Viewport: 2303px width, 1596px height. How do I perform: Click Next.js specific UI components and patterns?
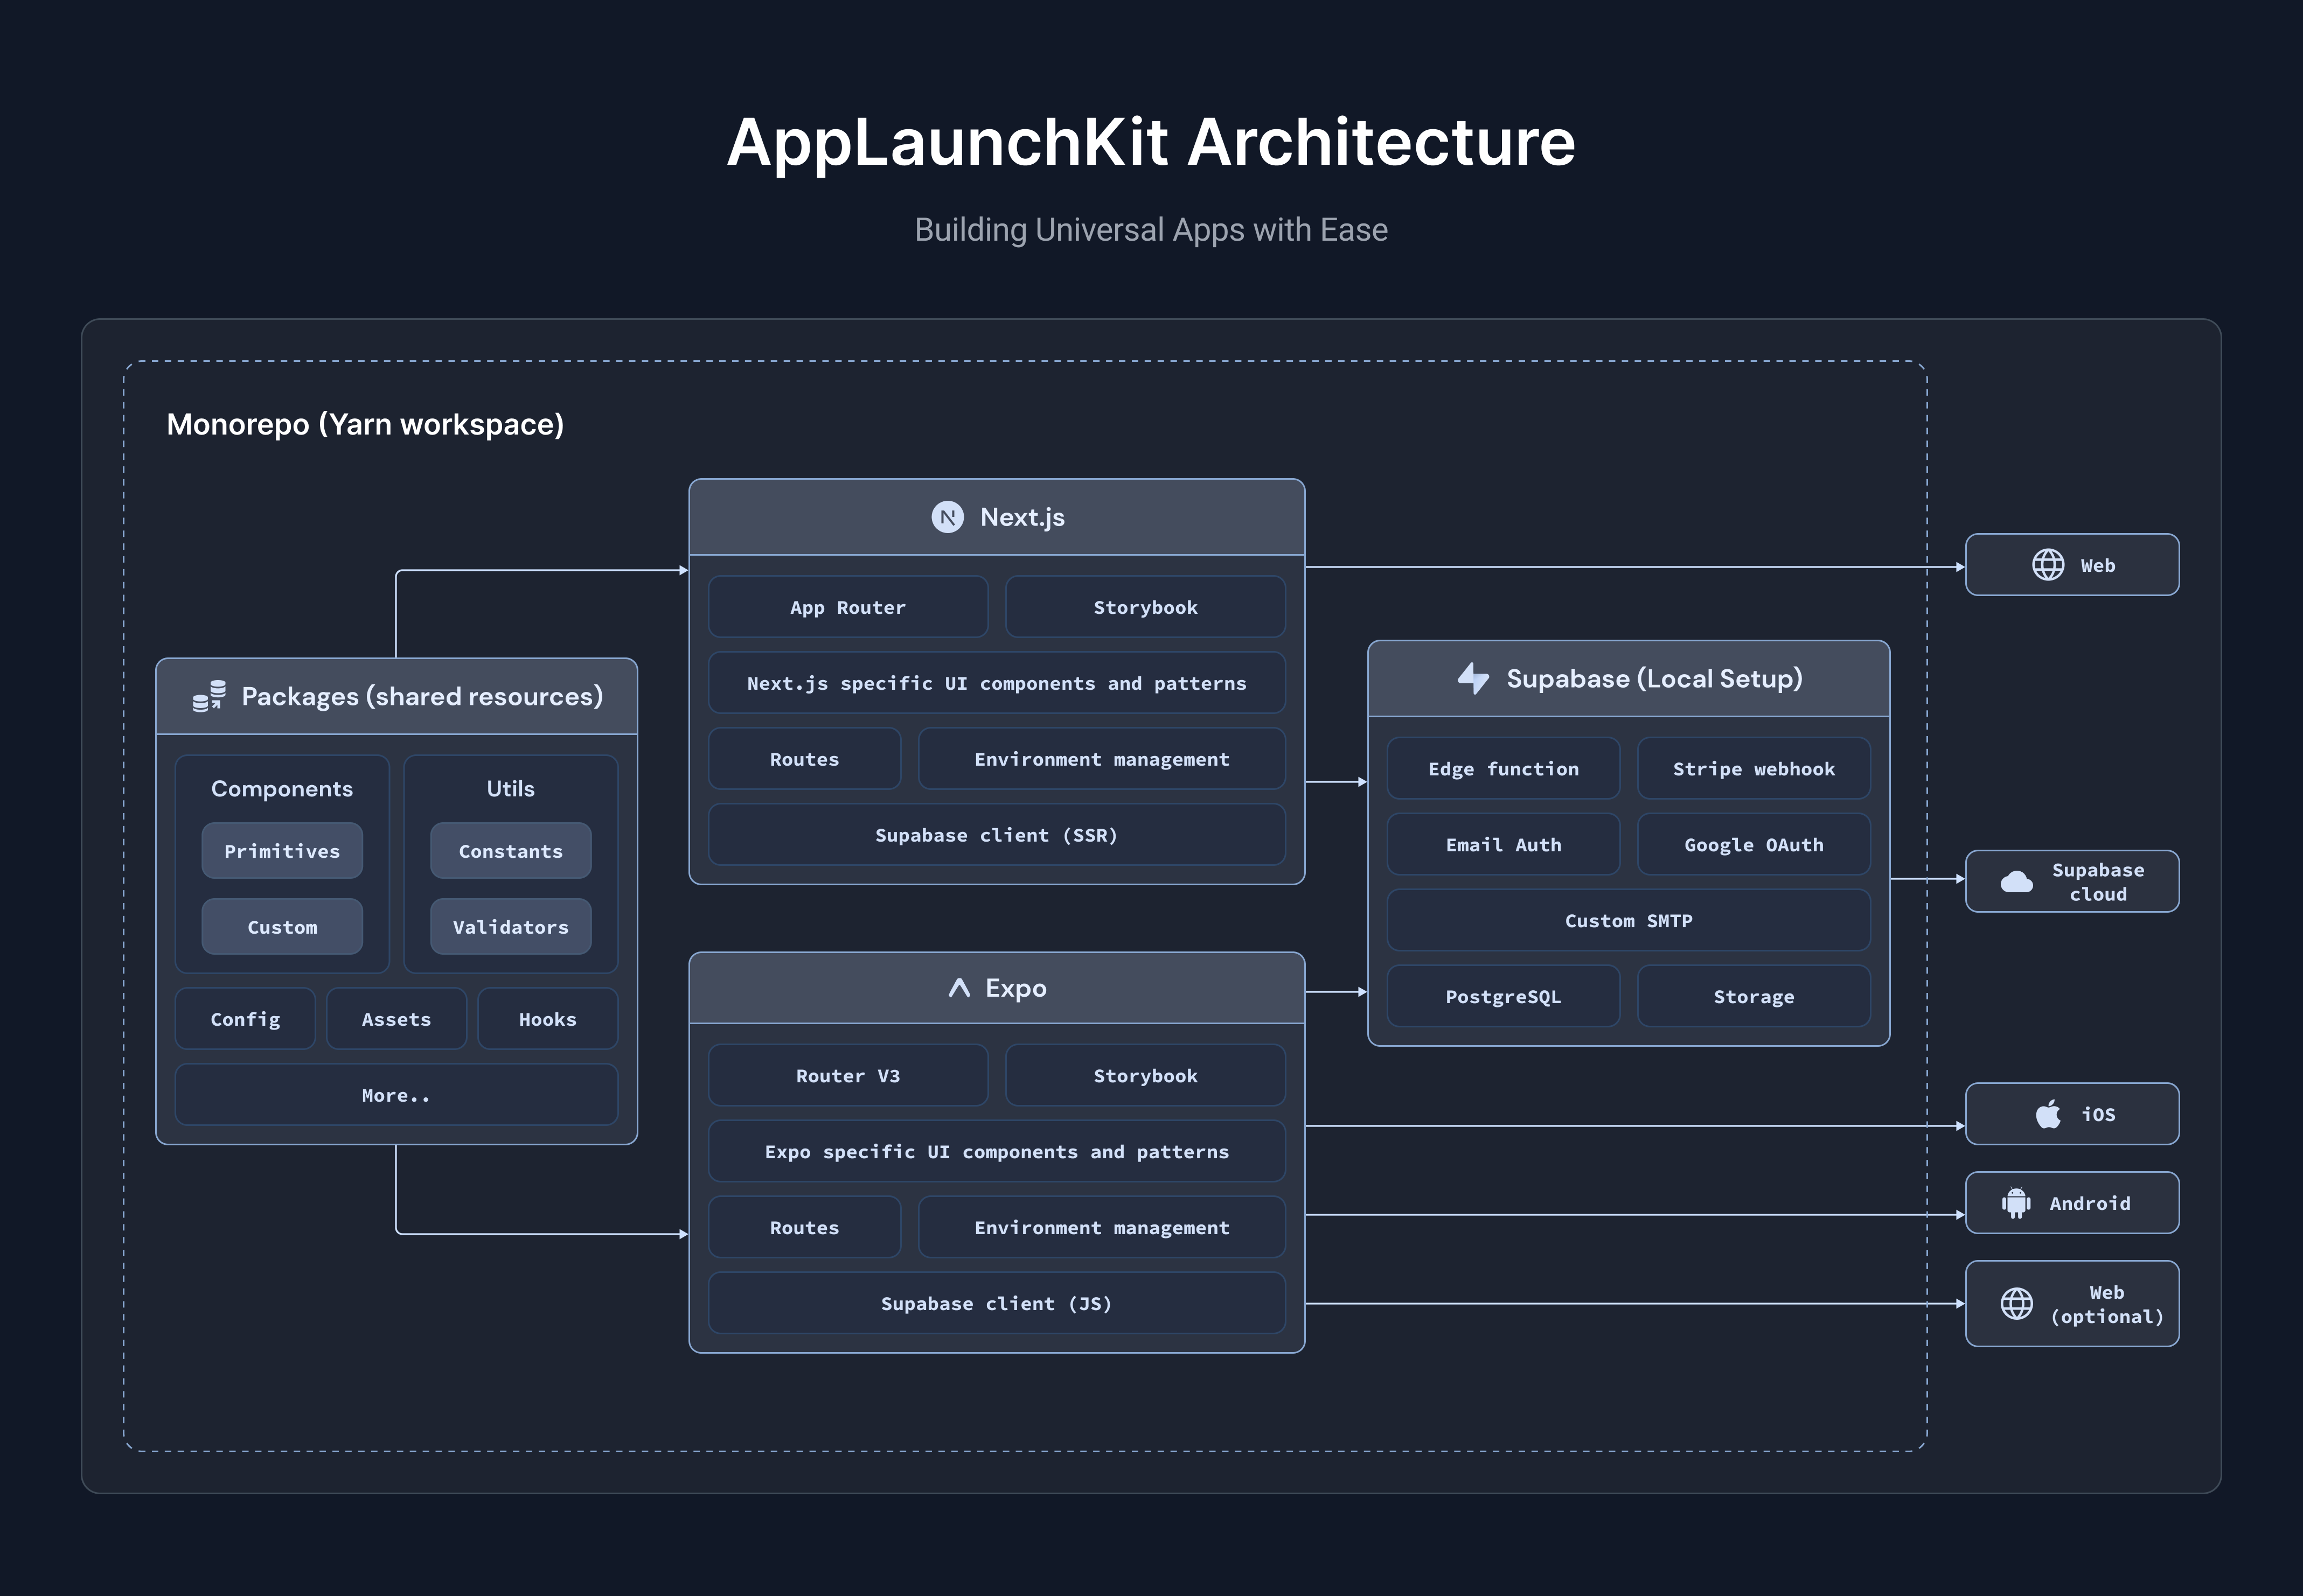pyautogui.click(x=997, y=683)
